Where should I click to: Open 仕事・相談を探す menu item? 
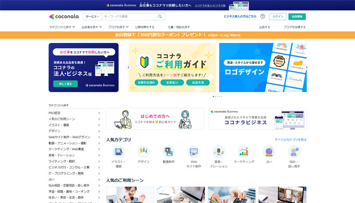(179, 27)
